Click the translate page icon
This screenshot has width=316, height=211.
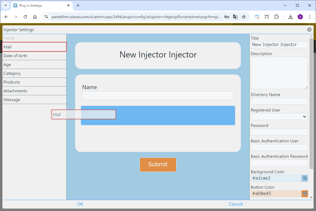235,17
